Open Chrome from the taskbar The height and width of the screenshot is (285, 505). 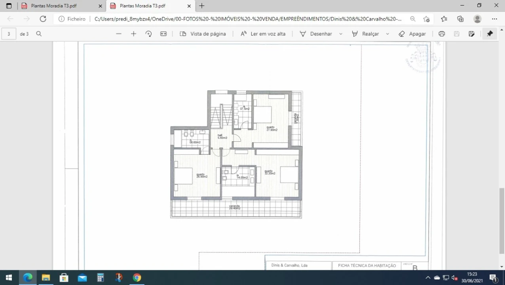pyautogui.click(x=137, y=277)
